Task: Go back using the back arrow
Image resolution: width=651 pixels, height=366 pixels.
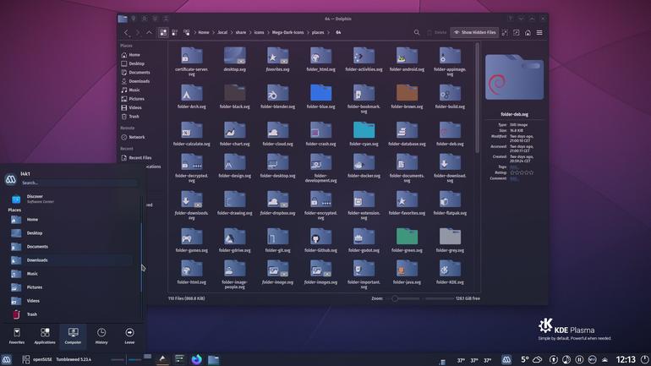Action: click(x=126, y=32)
